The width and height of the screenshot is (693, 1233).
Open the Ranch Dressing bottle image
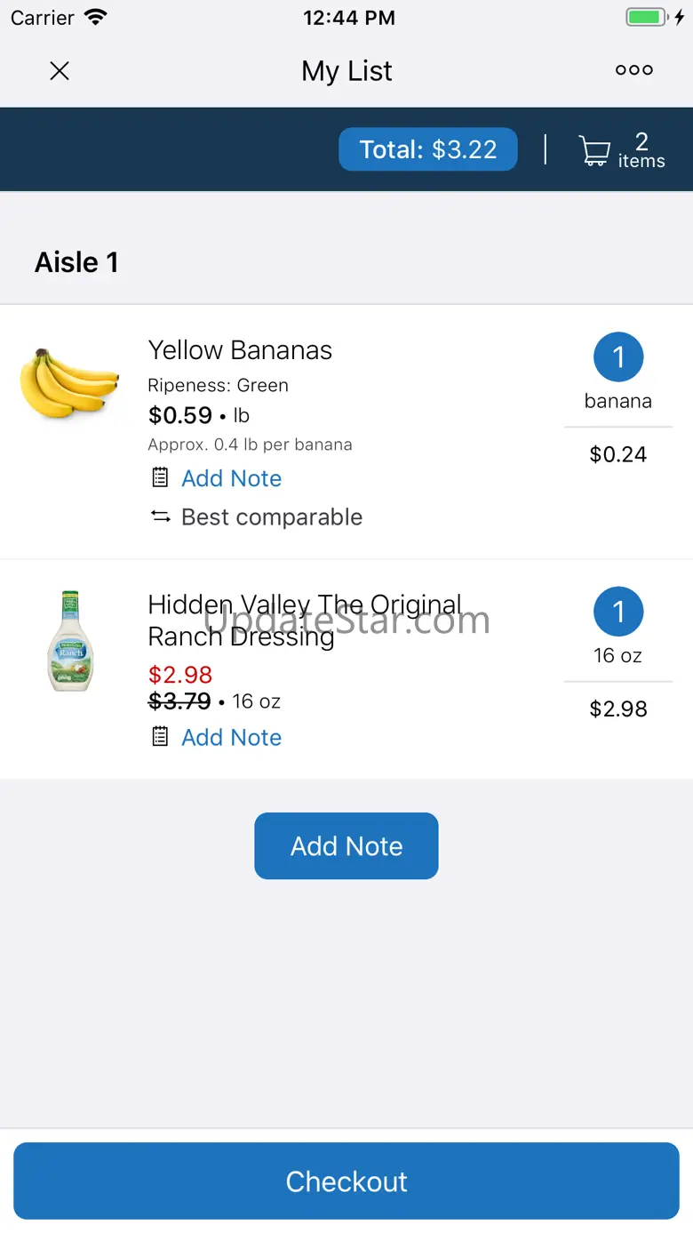(70, 640)
